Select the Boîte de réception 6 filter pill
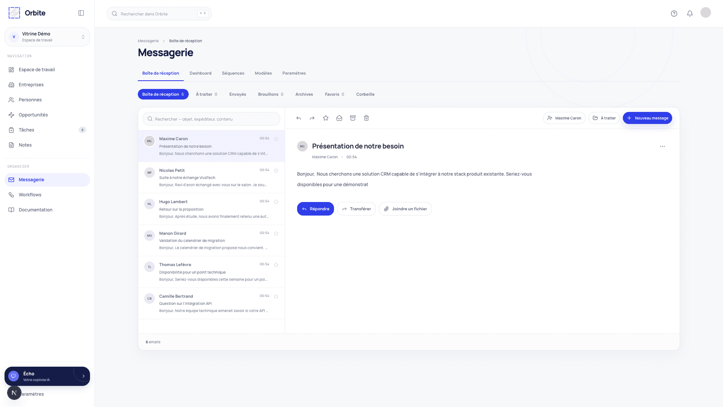The image size is (723, 407). point(163,94)
